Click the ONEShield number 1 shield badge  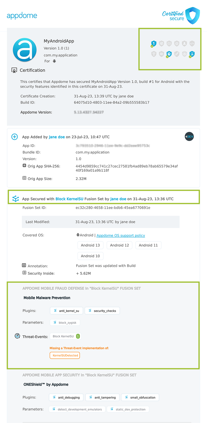coord(154,44)
